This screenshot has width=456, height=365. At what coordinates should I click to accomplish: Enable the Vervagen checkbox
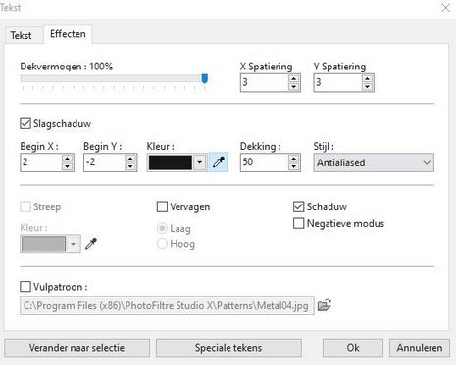pyautogui.click(x=162, y=206)
